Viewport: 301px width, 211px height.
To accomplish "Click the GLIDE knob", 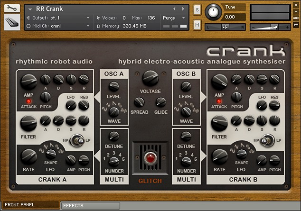I will pos(160,102).
